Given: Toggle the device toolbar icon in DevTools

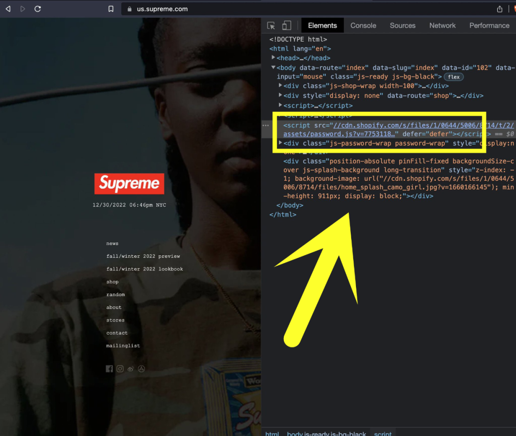Looking at the screenshot, I should (x=287, y=25).
